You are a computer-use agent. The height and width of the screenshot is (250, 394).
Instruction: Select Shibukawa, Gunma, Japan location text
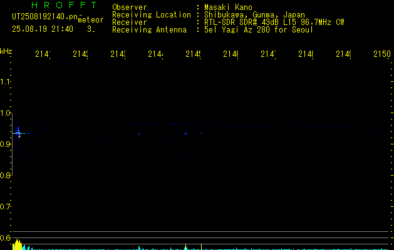coord(254,15)
